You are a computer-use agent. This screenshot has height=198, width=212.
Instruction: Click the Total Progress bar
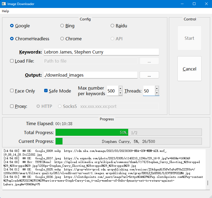pos(128,133)
